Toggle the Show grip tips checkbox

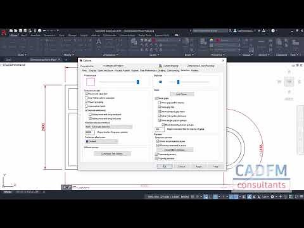click(160, 107)
